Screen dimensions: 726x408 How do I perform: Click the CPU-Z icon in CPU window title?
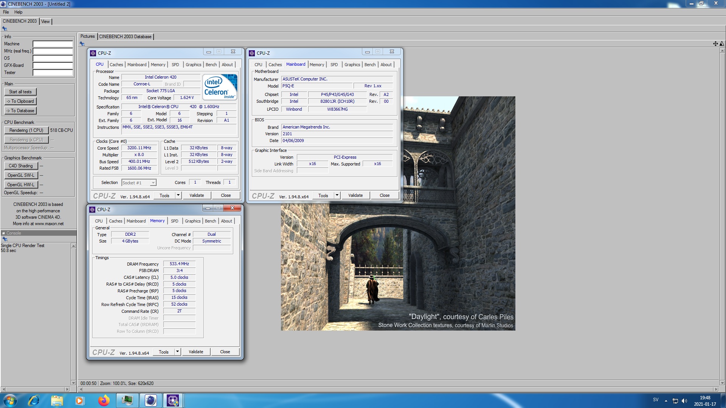[93, 53]
